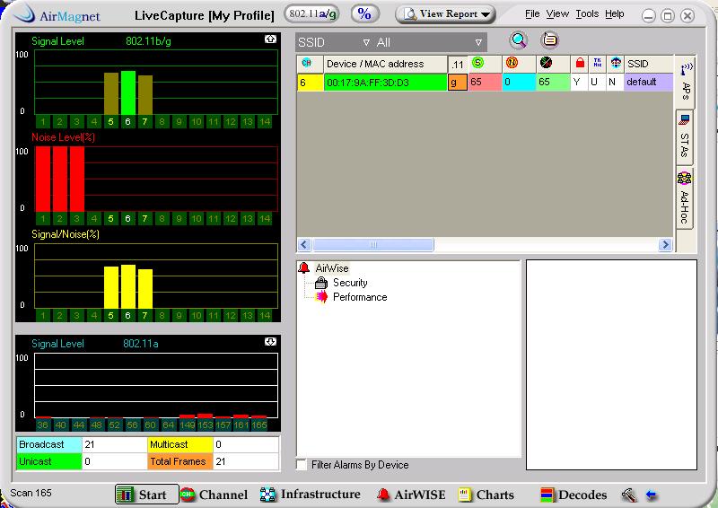The width and height of the screenshot is (718, 508).
Task: Open the SSID filter dropdown
Action: [334, 42]
